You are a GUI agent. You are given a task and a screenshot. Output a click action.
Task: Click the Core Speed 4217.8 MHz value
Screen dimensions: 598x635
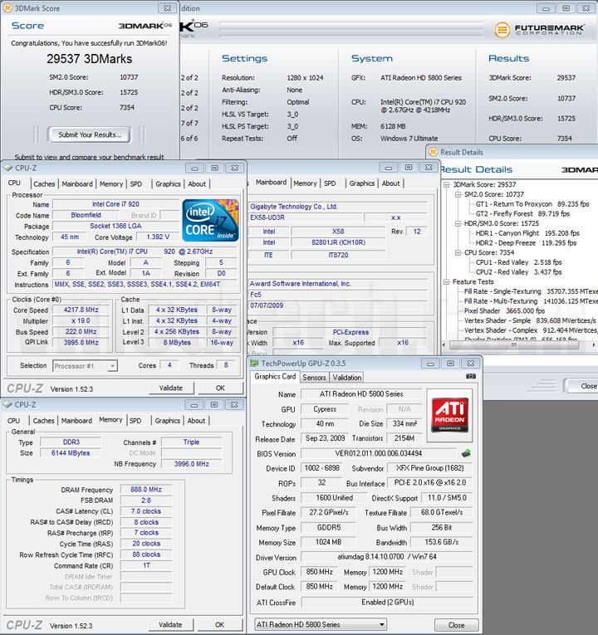81,310
